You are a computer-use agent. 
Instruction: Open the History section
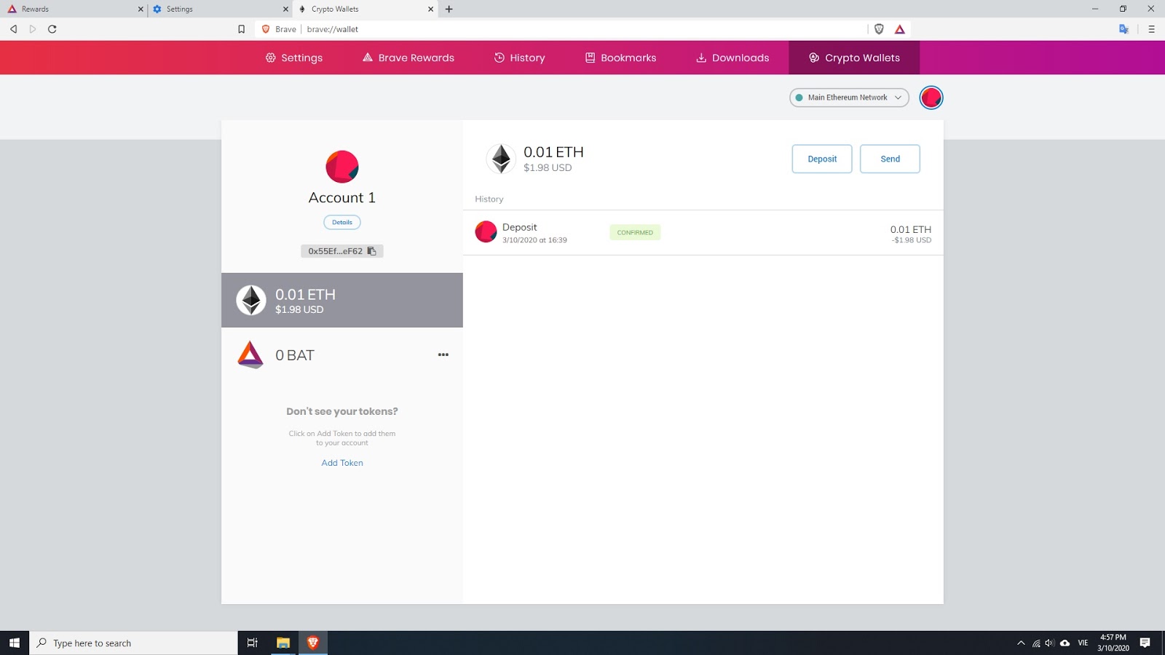click(x=519, y=57)
